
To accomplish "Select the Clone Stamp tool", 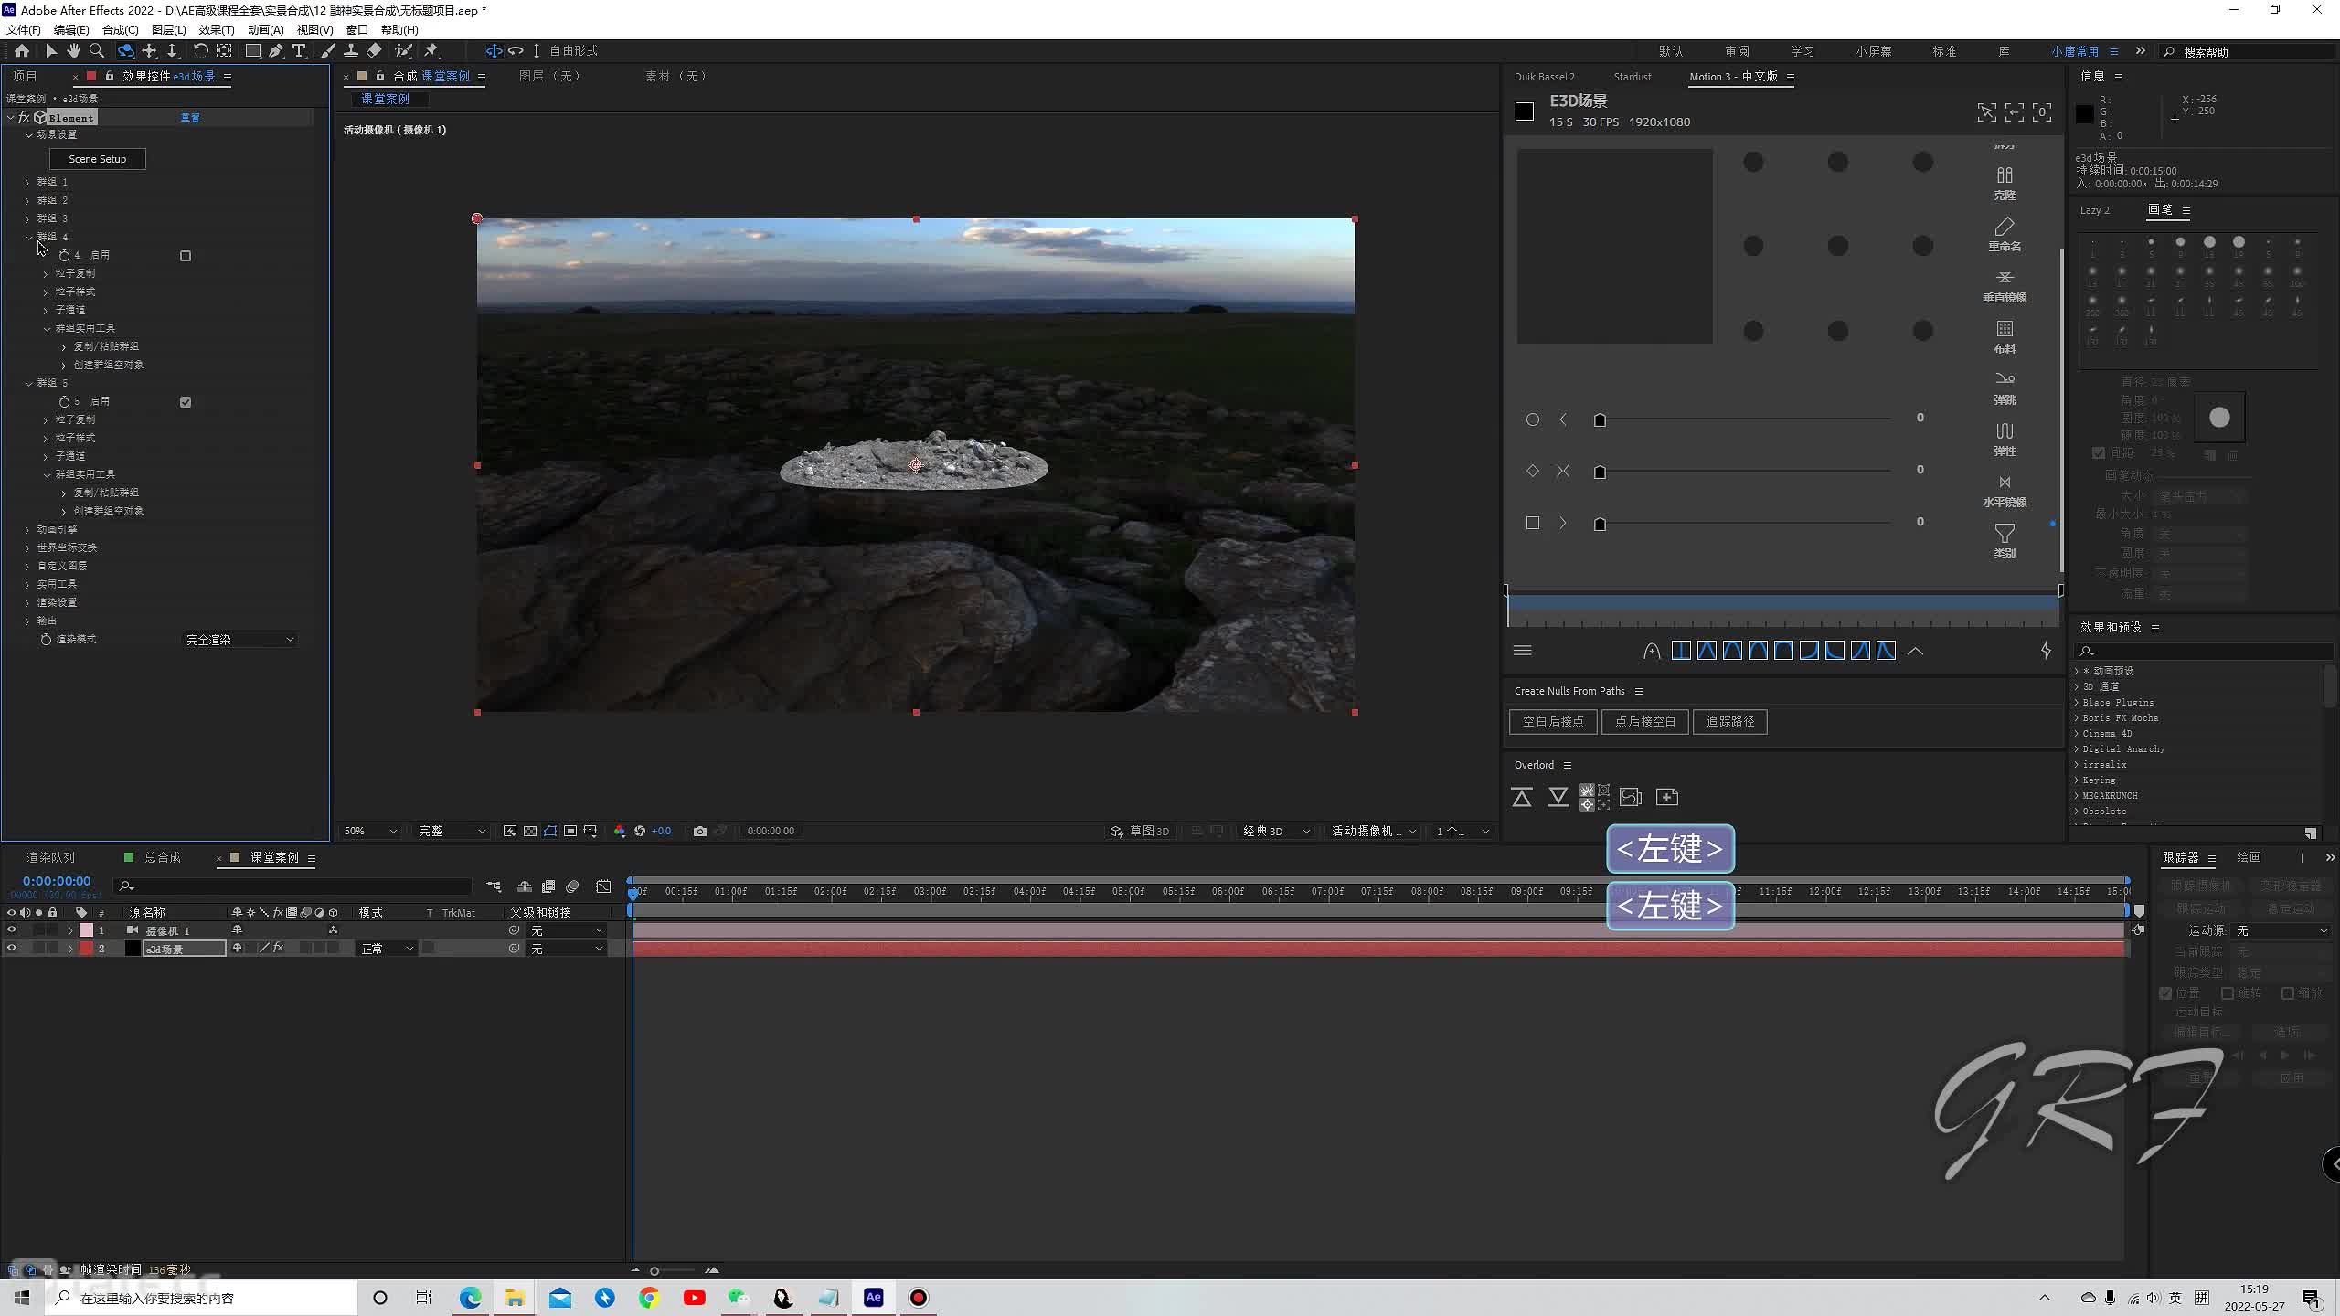I will [351, 51].
